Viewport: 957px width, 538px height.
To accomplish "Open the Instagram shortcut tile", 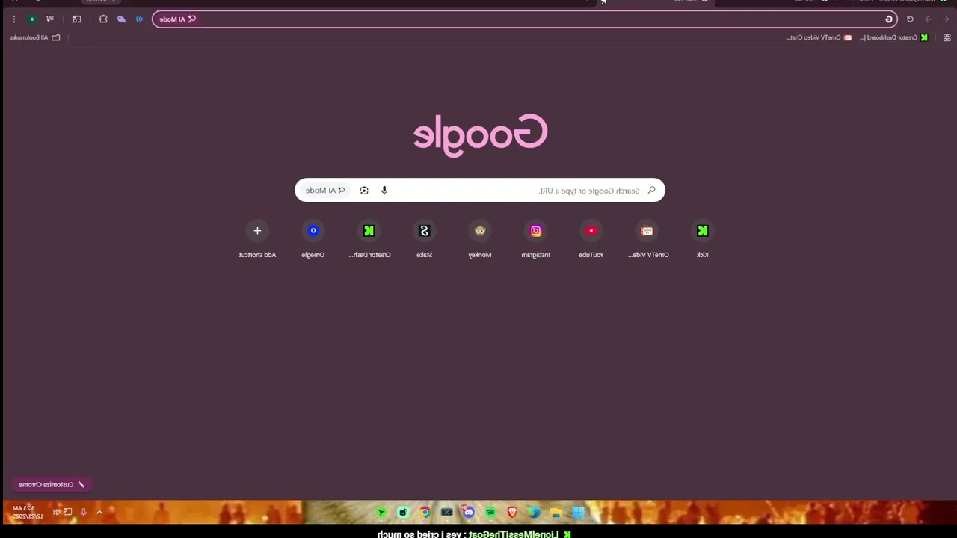I will [x=536, y=238].
